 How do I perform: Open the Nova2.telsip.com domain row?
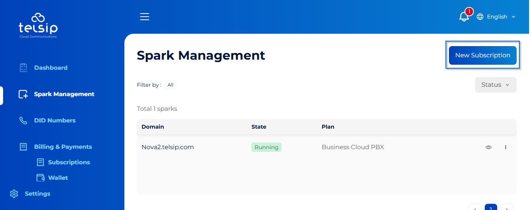(x=168, y=147)
